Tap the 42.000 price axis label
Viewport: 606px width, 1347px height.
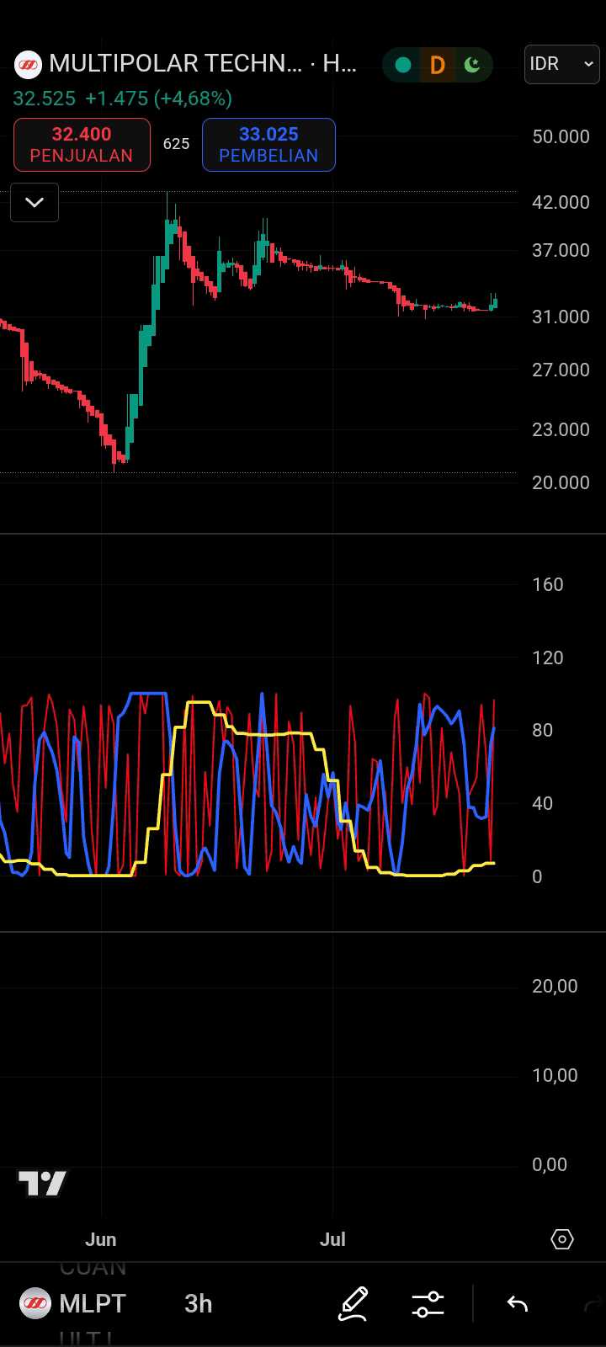coord(561,202)
